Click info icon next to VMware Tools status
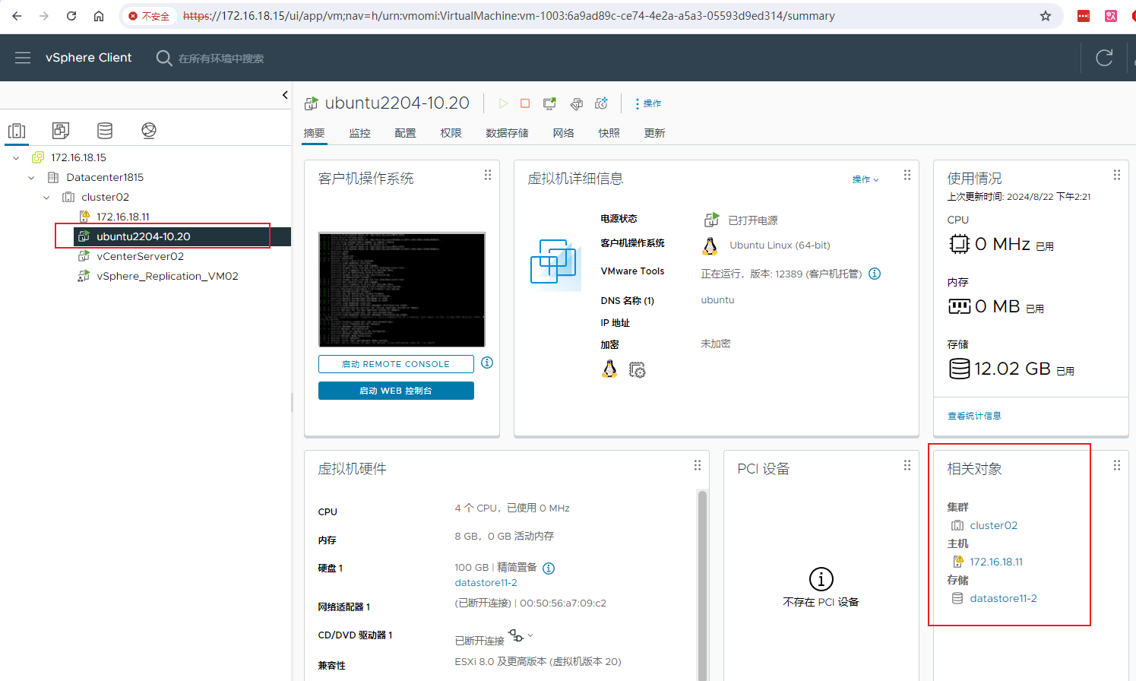This screenshot has width=1136, height=681. 875,274
